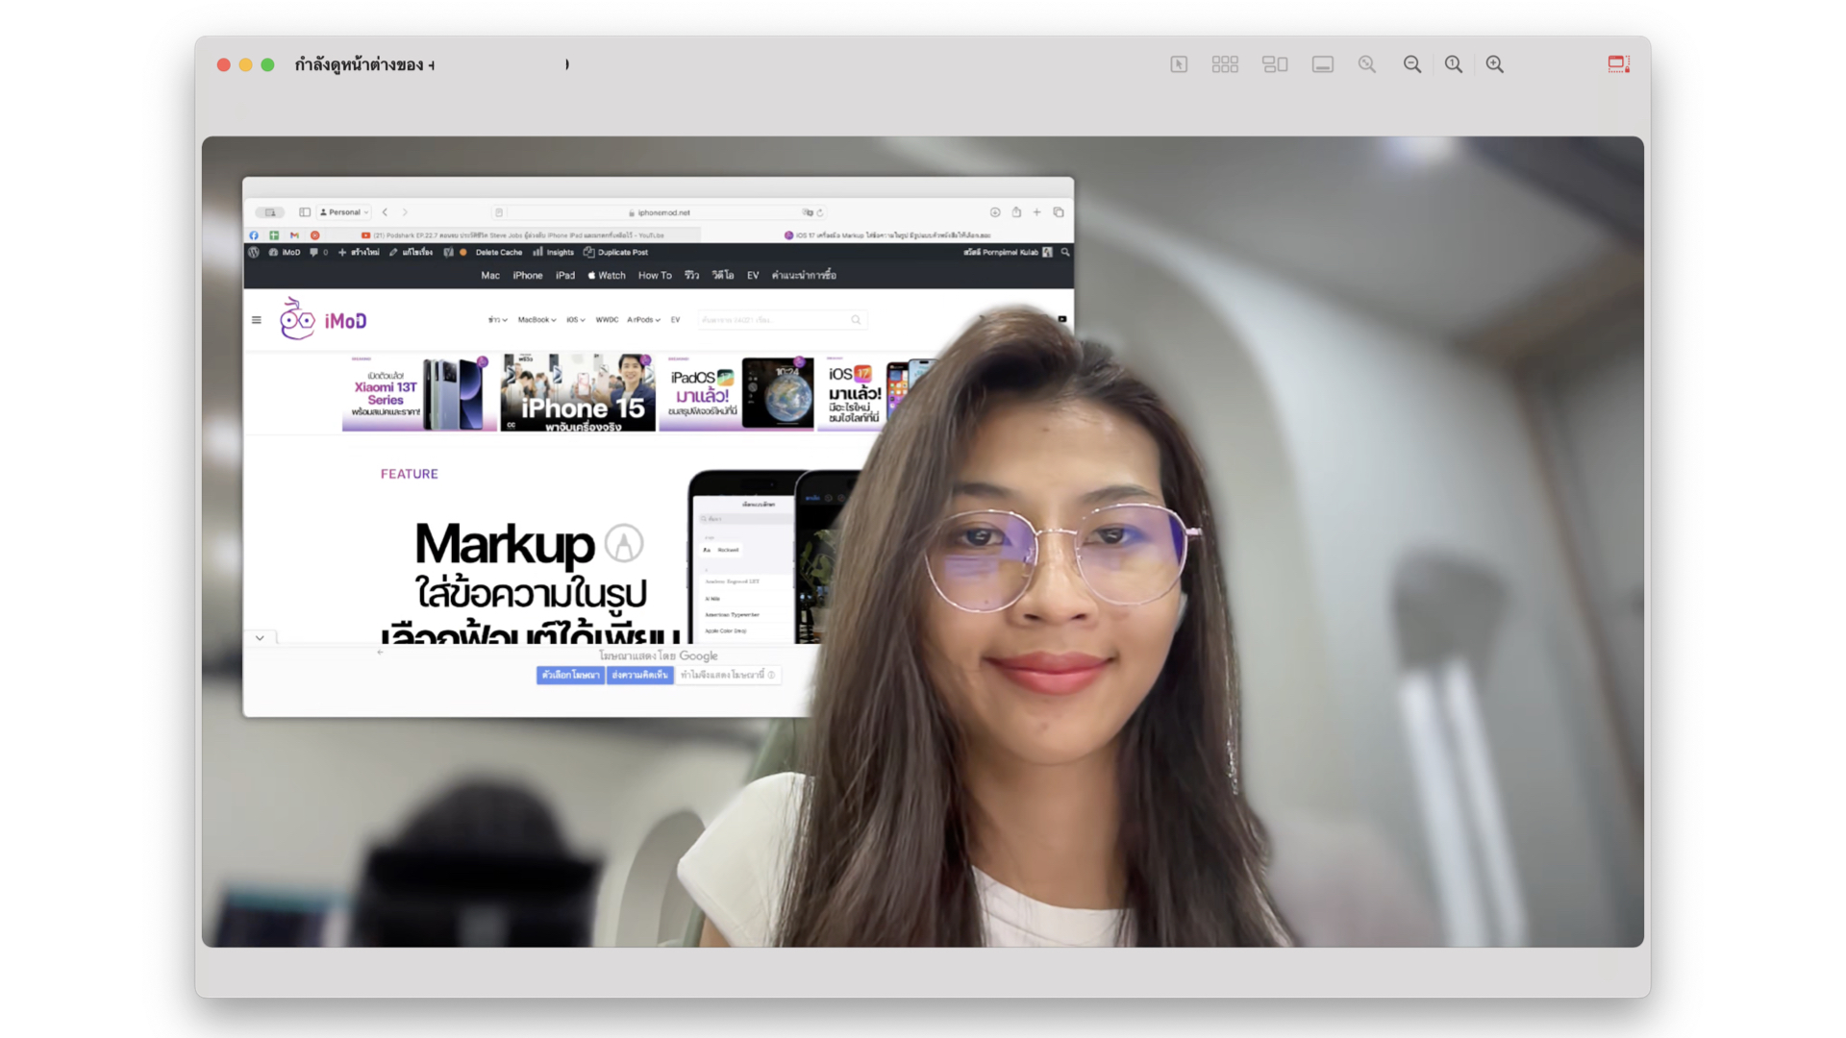The width and height of the screenshot is (1846, 1038).
Task: Zoom out with the minus magnifier
Action: pyautogui.click(x=1412, y=64)
